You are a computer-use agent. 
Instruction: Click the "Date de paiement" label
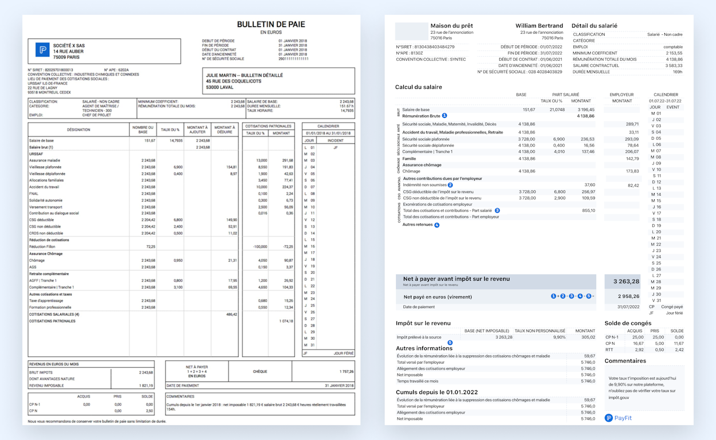pos(418,307)
